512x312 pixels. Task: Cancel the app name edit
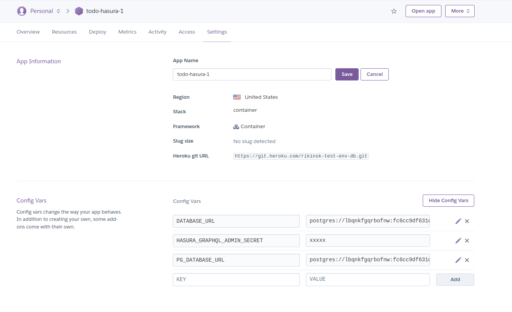[374, 74]
